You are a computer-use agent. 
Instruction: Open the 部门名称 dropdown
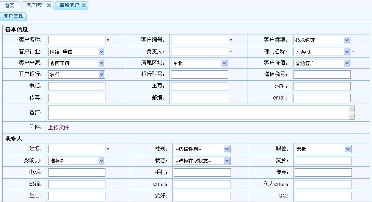[x=322, y=52]
